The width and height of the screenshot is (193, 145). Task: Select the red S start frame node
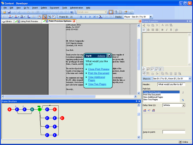[x=9, y=109]
